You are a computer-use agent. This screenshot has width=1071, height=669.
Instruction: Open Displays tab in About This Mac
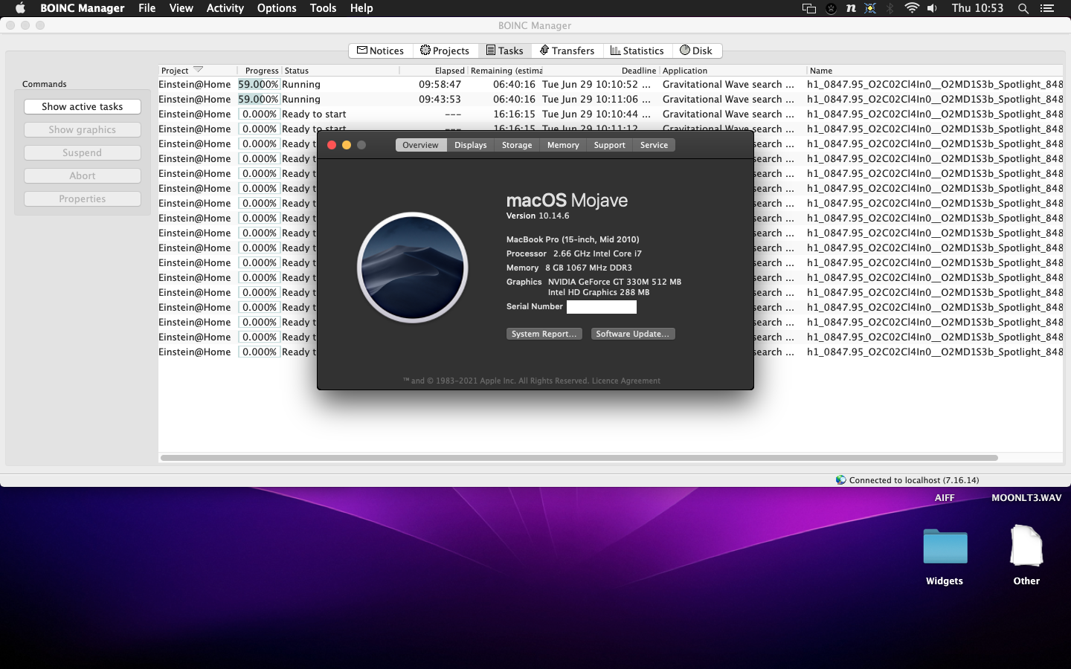pos(471,145)
